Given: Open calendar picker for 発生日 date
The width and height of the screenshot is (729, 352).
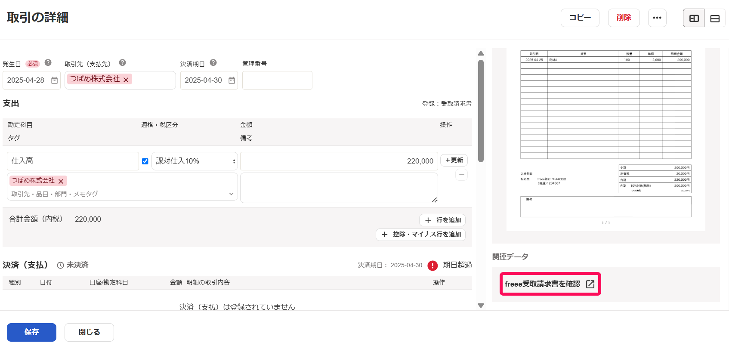Looking at the screenshot, I should click(55, 80).
